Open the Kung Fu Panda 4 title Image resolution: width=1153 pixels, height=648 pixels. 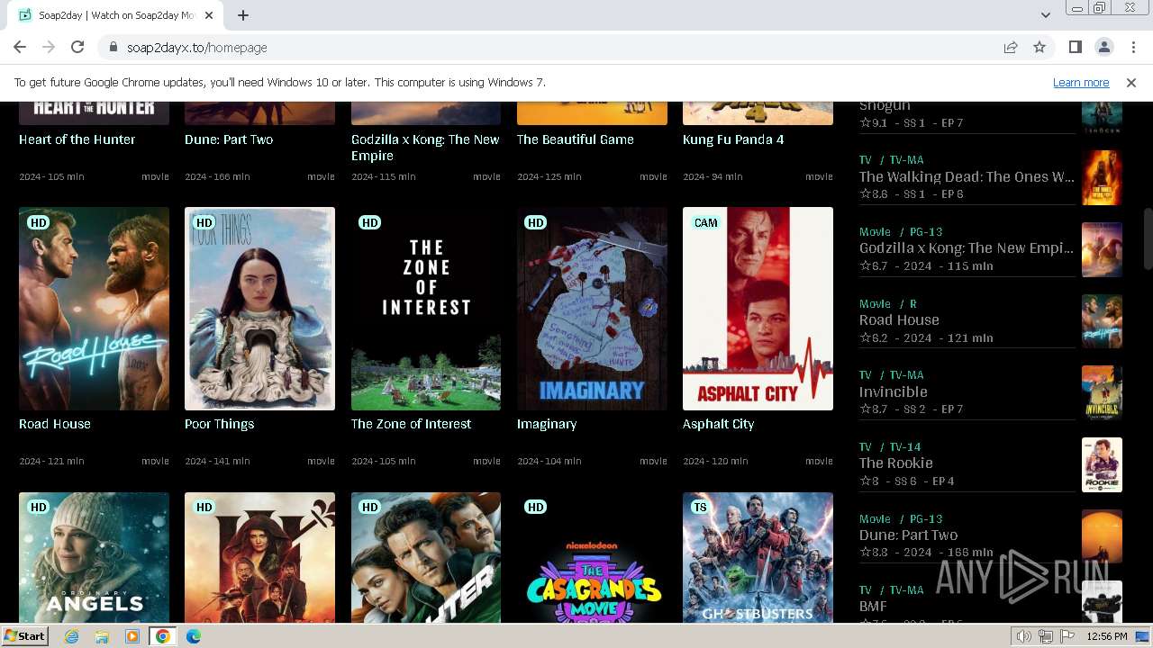pos(733,139)
